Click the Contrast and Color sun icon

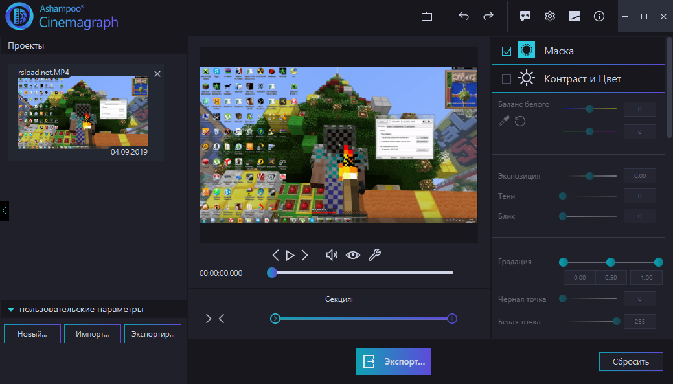(527, 78)
